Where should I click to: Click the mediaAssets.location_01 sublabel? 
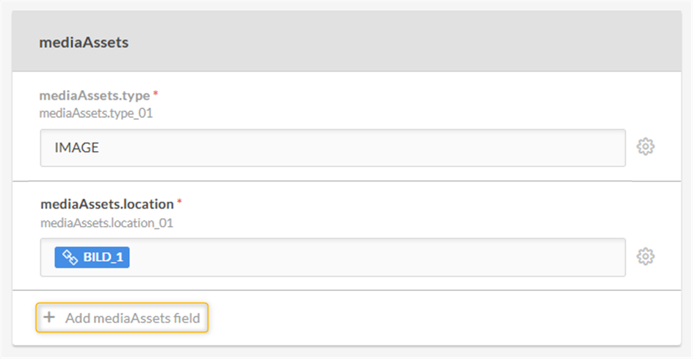point(106,223)
